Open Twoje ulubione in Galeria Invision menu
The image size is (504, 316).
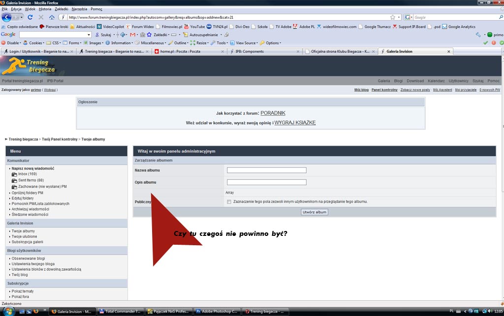coord(23,236)
